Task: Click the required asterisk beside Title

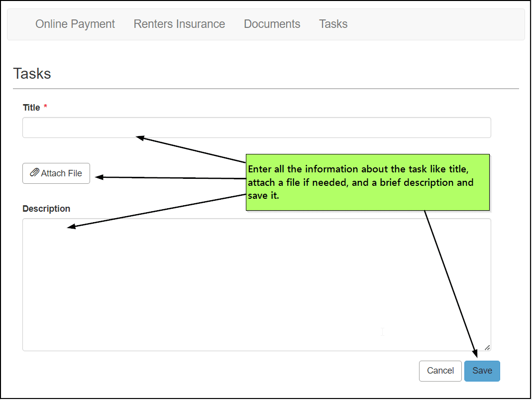Action: 46,108
